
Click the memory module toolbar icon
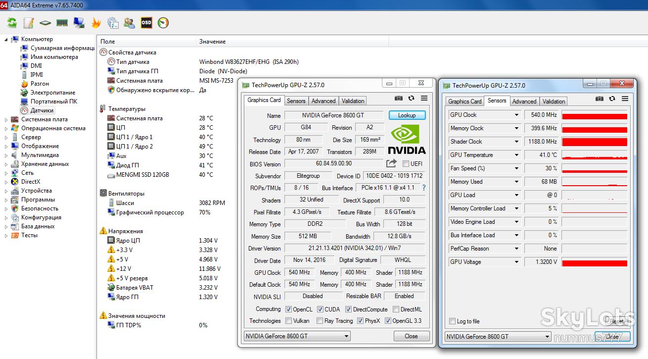62,23
